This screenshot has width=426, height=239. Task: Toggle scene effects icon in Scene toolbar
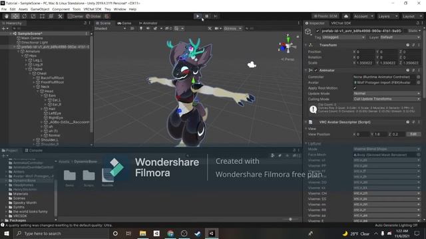click(x=155, y=28)
